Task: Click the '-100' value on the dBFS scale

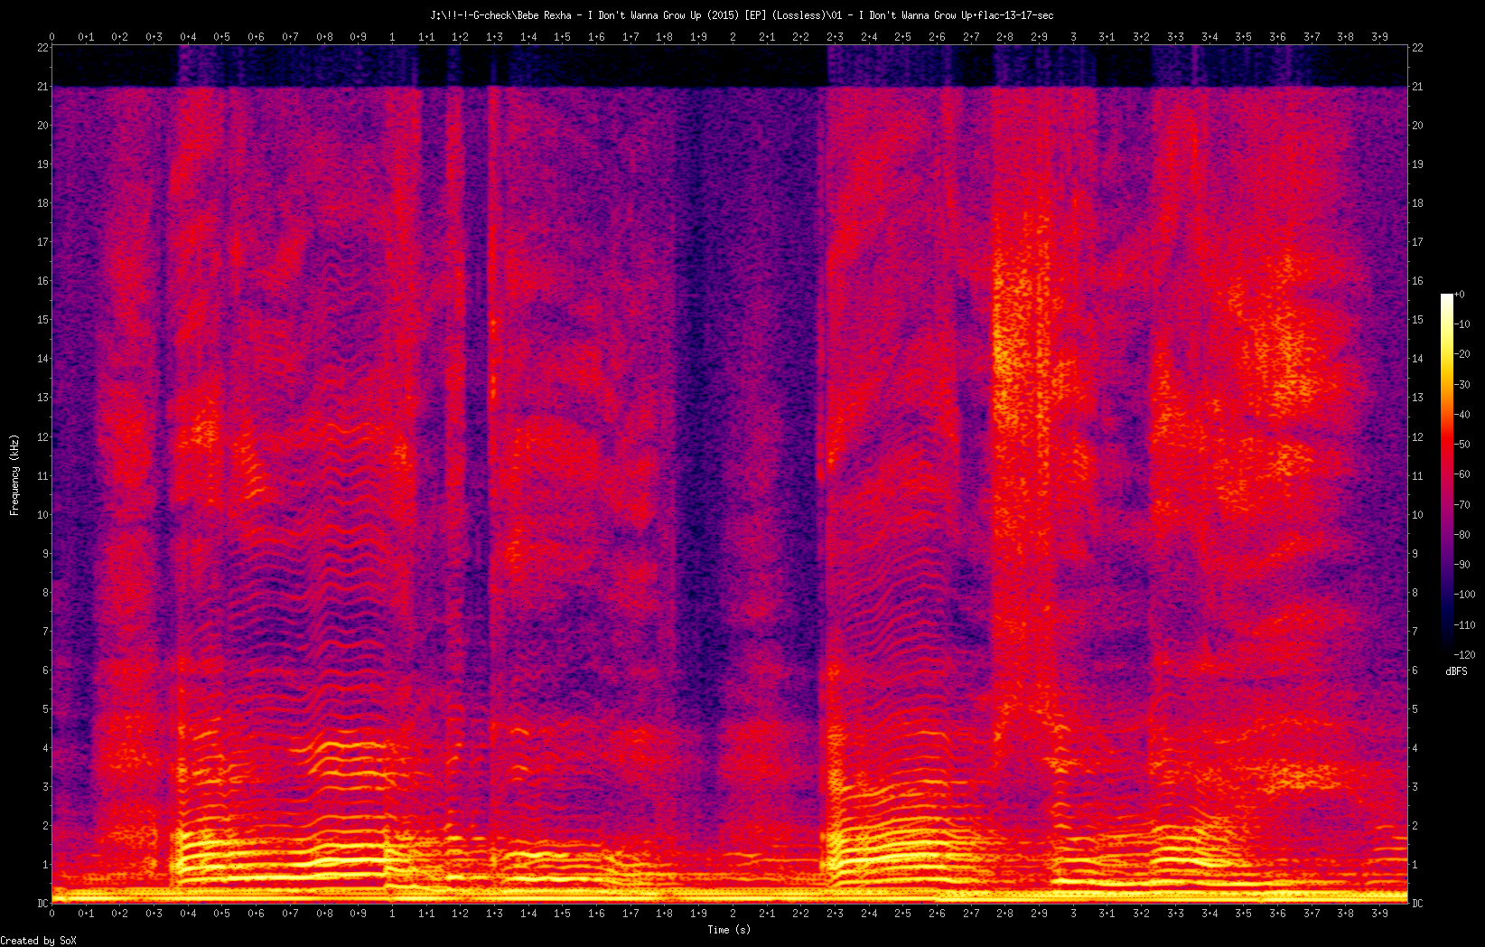Action: point(1466,595)
